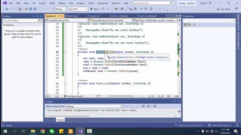Clear all output with the Output toolbar icon
This screenshot has width=241, height=135.
(x=143, y=106)
